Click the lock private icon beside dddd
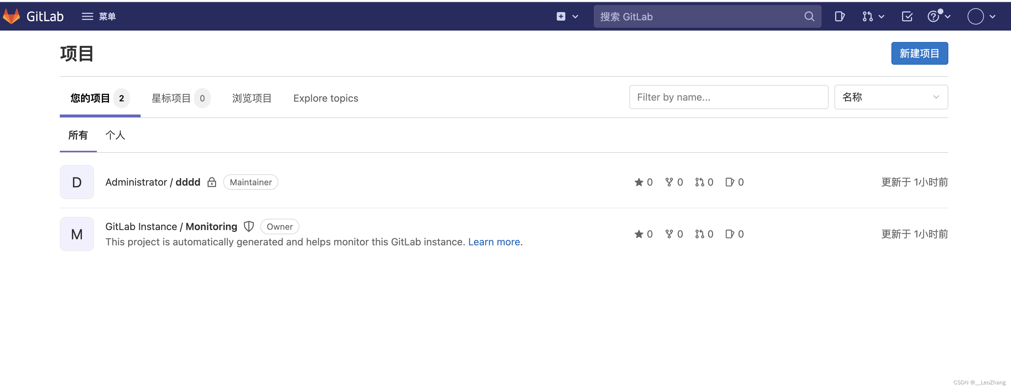1011x389 pixels. point(212,182)
